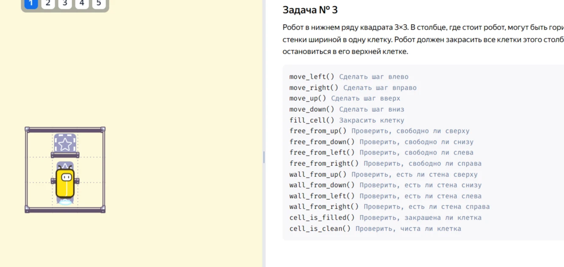The height and width of the screenshot is (267, 564).
Task: Switch to test case tab 2
Action: point(48,3)
